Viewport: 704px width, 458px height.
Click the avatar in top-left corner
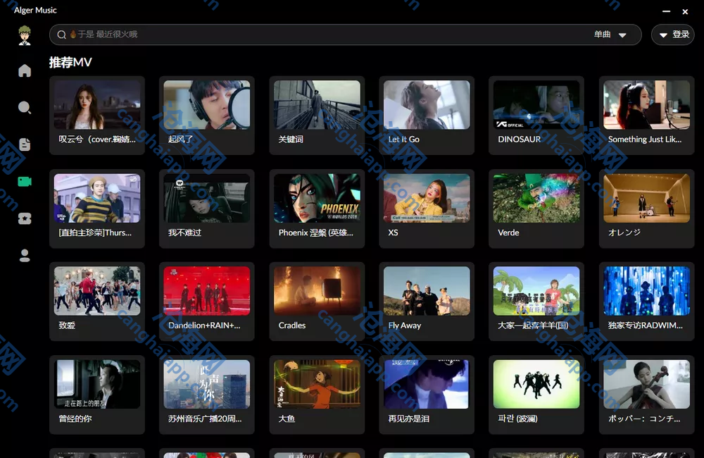[25, 35]
